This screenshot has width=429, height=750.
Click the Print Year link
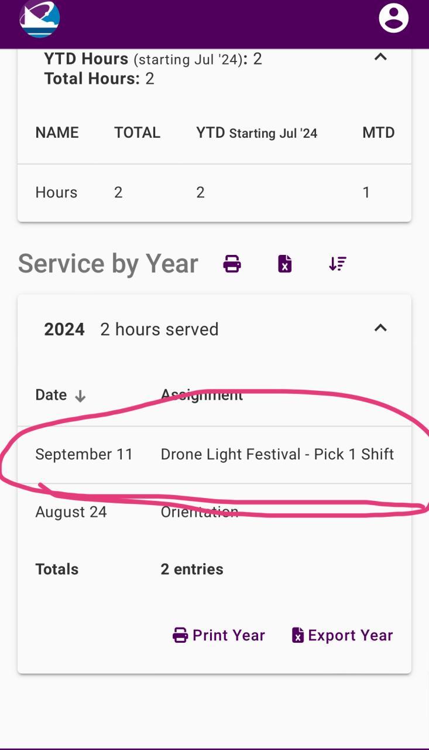coord(228,635)
